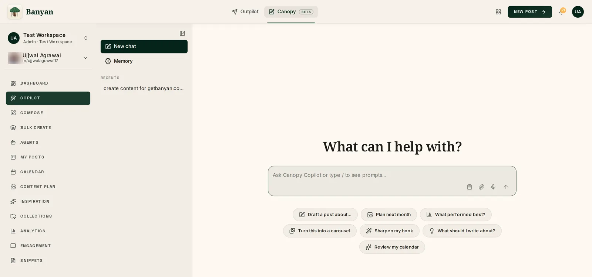This screenshot has width=592, height=277.
Task: Start a New chat
Action: tap(144, 47)
